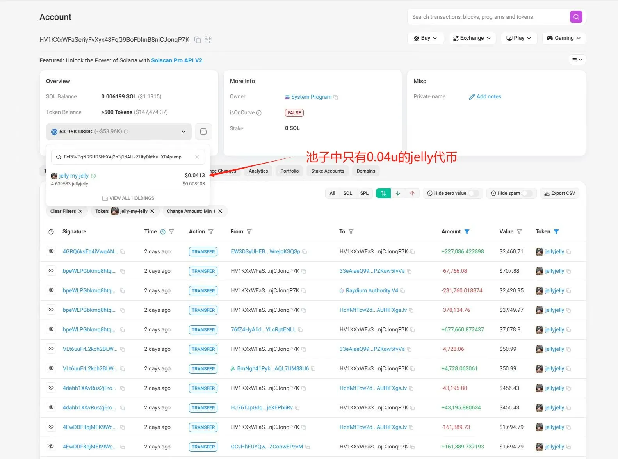Screen dimensions: 618x459
Task: Open the System Program owner link
Action: pos(311,97)
